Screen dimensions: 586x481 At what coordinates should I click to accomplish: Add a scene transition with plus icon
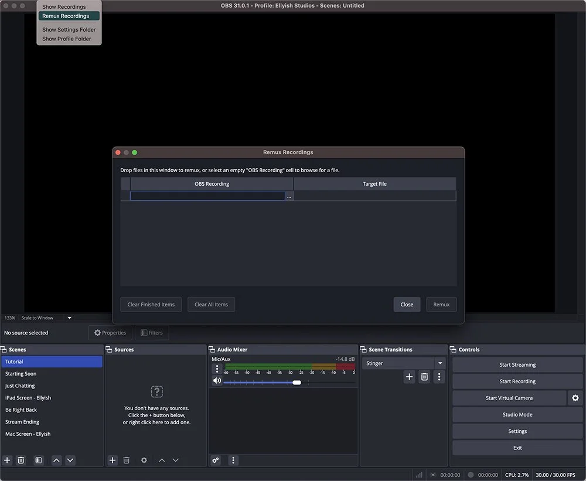pyautogui.click(x=409, y=377)
